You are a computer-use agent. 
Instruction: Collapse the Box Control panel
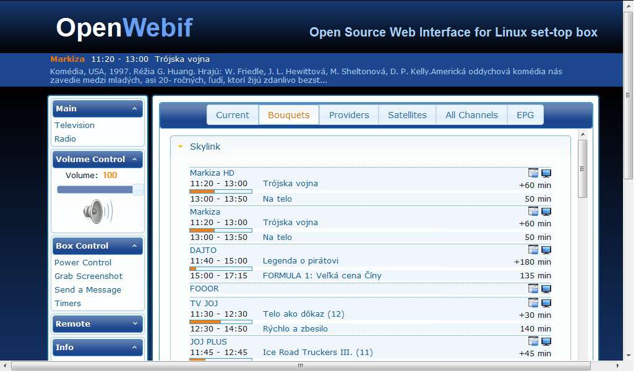coord(134,246)
